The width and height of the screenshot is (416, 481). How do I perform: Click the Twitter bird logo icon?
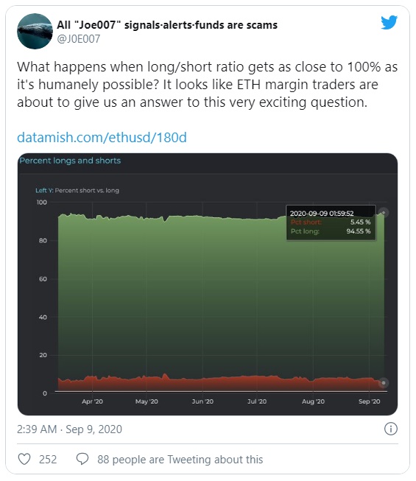[389, 22]
